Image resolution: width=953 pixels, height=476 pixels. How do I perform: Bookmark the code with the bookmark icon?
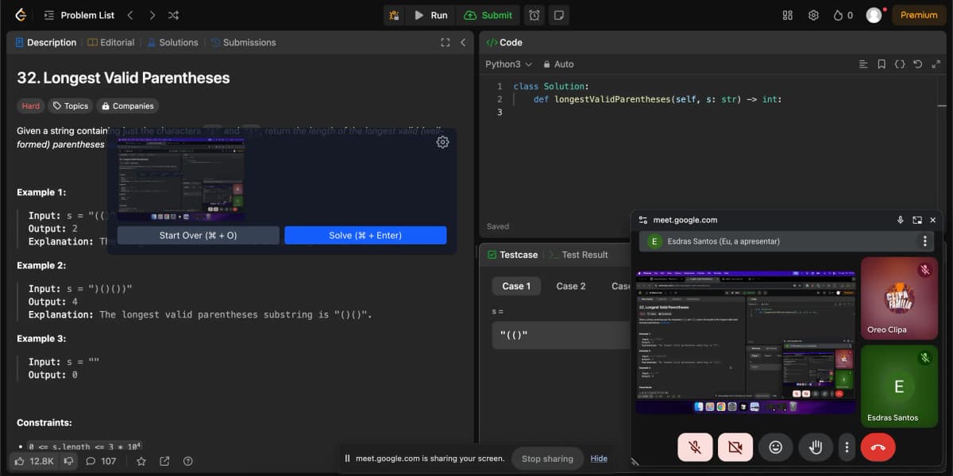(882, 64)
